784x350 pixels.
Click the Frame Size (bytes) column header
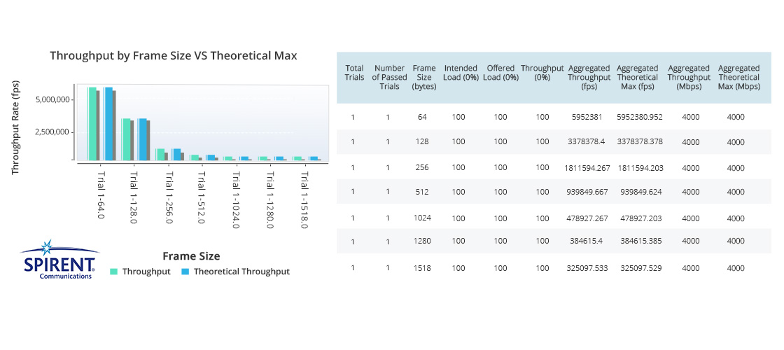pyautogui.click(x=423, y=77)
